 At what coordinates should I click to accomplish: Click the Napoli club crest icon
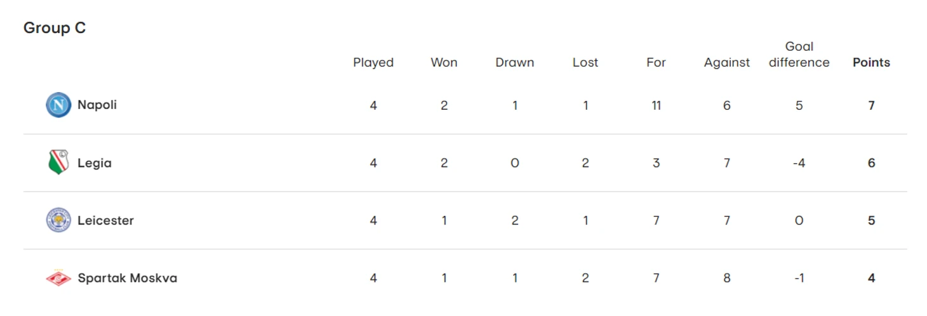tap(58, 105)
